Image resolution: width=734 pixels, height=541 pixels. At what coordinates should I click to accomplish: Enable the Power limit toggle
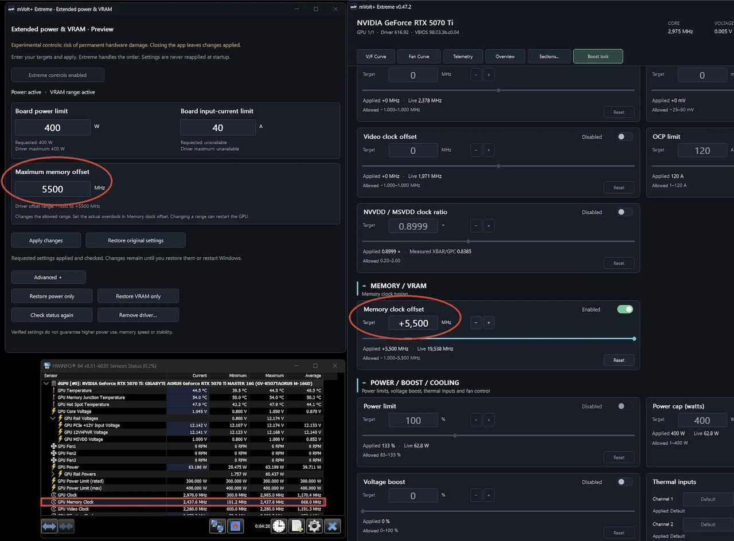(625, 406)
